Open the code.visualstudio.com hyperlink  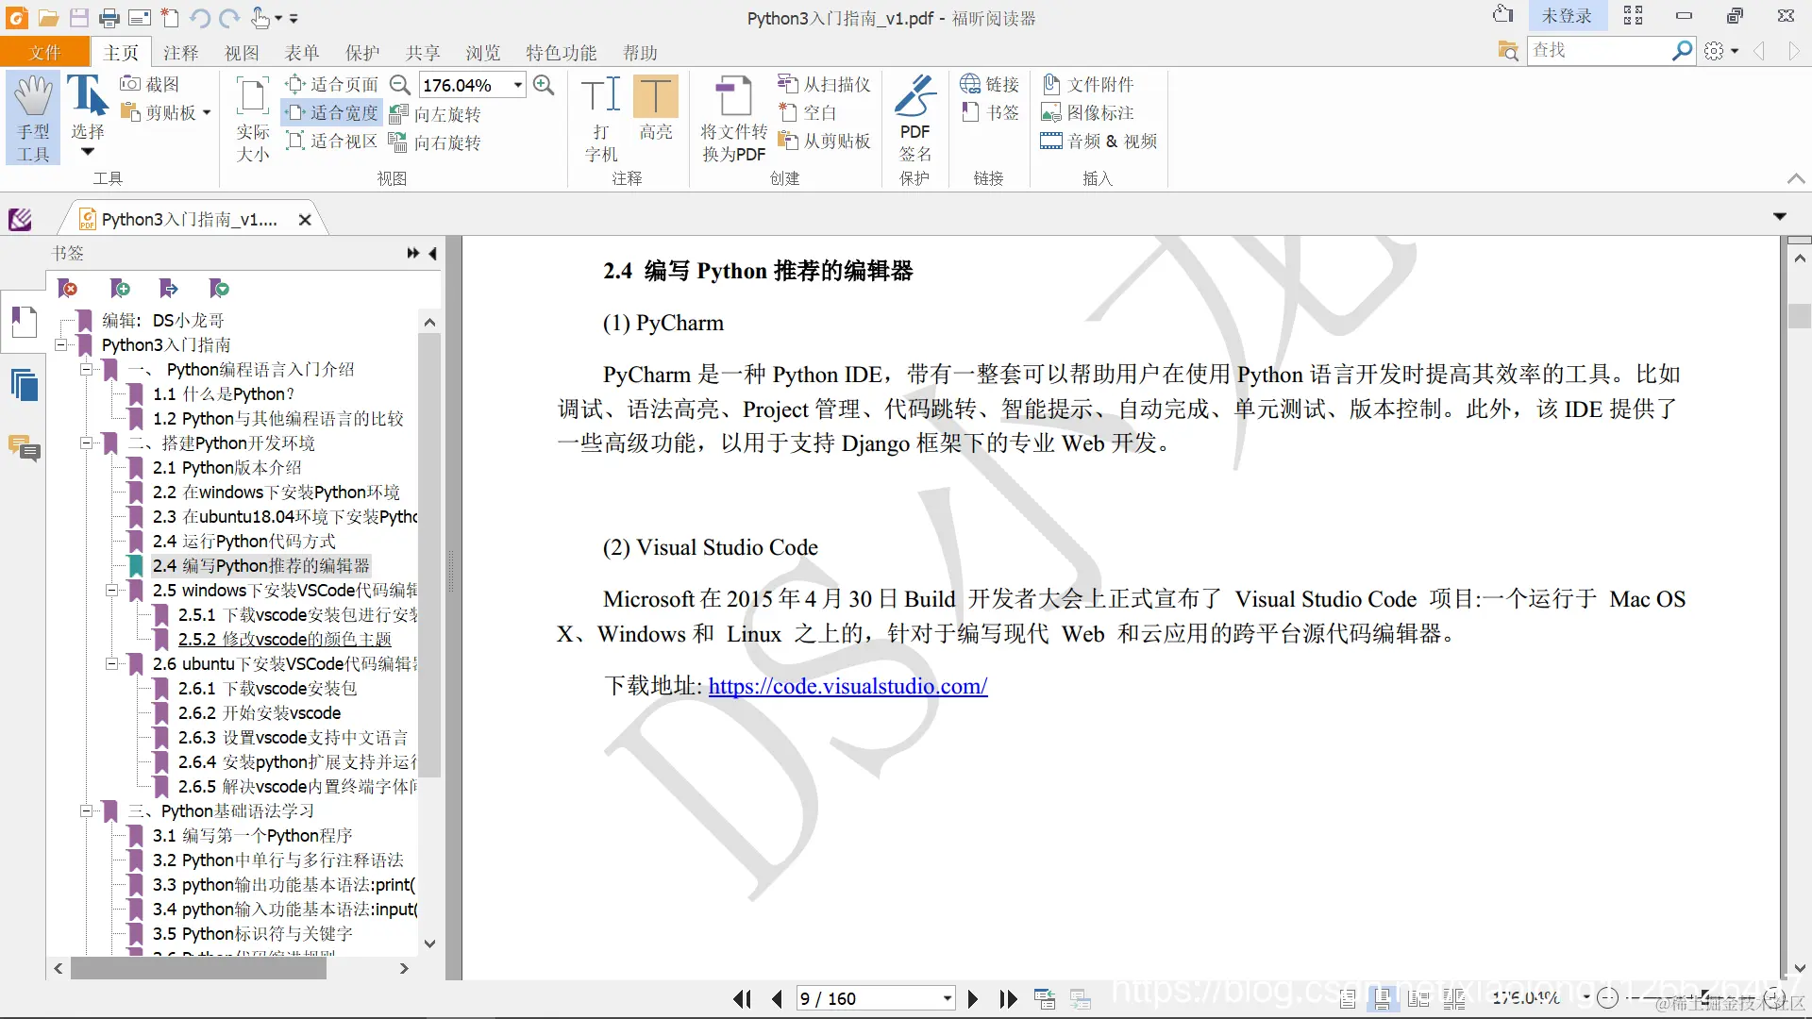(847, 686)
